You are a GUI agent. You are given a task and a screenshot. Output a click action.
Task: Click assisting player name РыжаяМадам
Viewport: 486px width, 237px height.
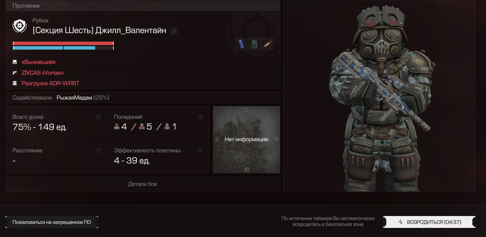74,98
